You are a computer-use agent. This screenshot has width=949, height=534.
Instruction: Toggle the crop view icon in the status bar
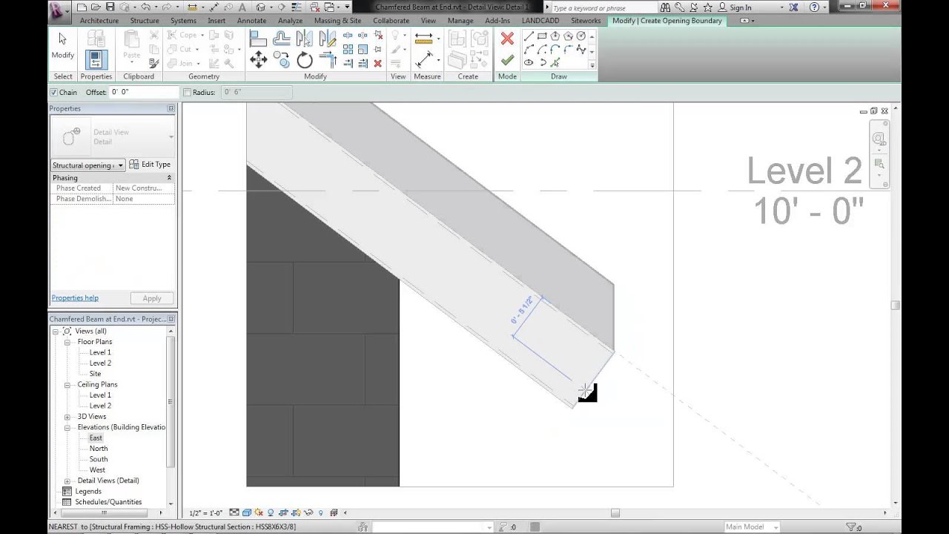pyautogui.click(x=283, y=512)
